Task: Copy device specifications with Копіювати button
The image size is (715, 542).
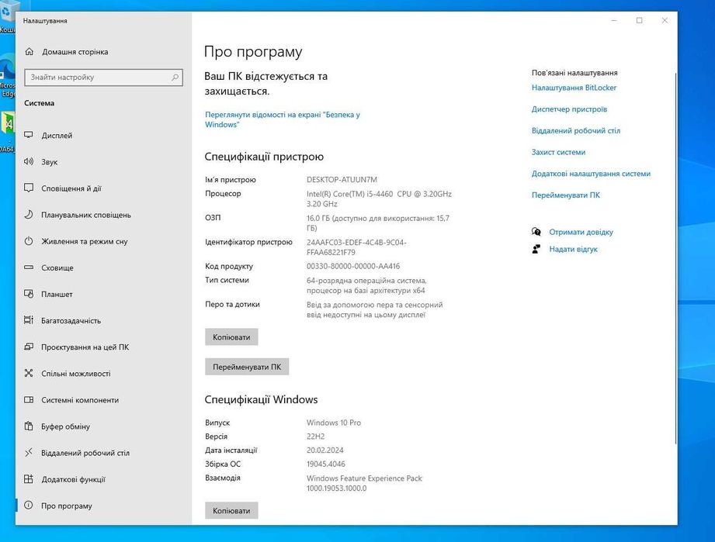Action: pos(231,337)
